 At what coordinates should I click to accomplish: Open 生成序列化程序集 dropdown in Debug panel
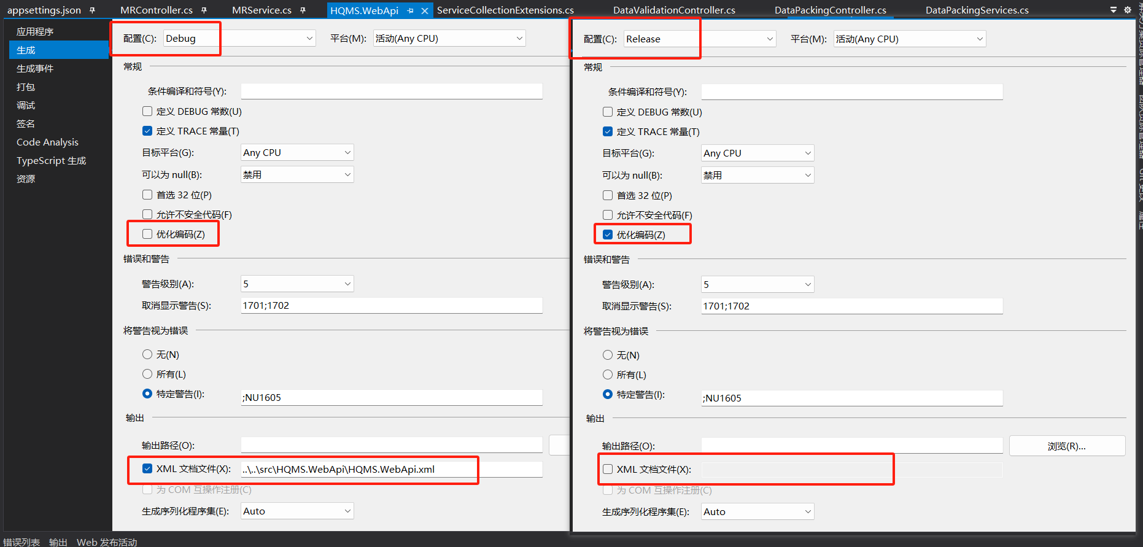pos(297,511)
